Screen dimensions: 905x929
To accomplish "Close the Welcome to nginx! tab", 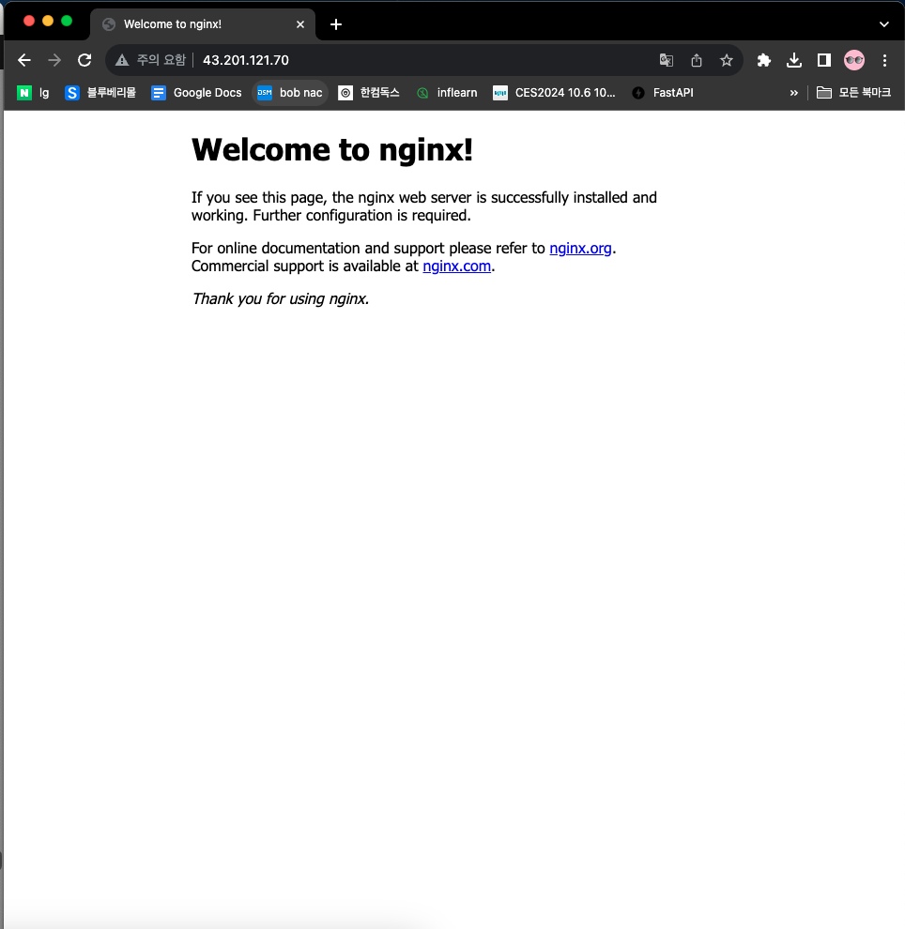I will (x=300, y=24).
